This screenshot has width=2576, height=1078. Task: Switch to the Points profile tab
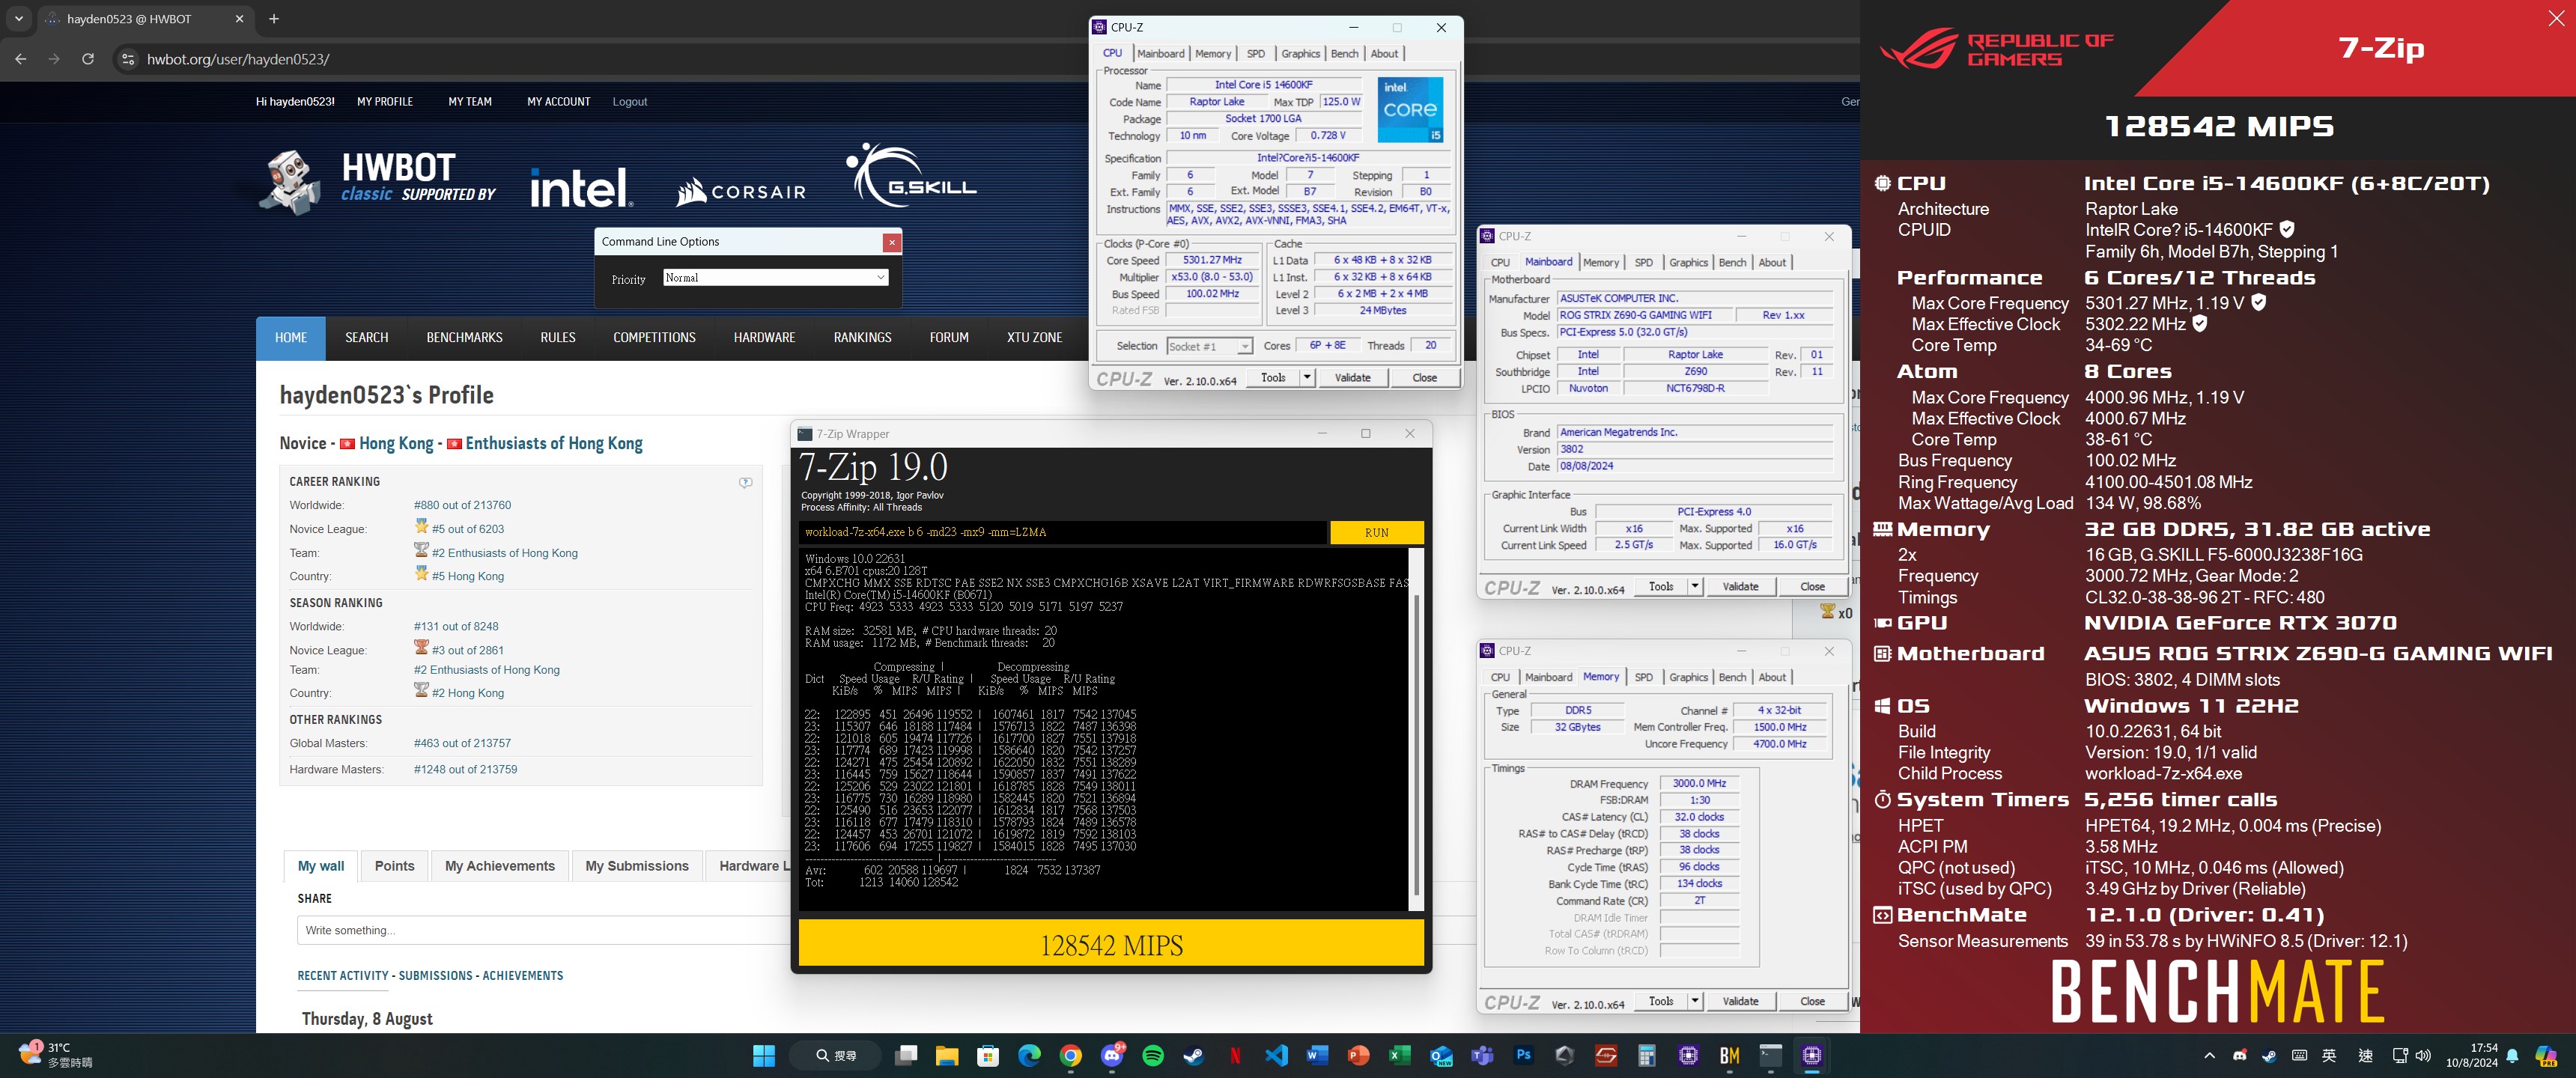394,866
